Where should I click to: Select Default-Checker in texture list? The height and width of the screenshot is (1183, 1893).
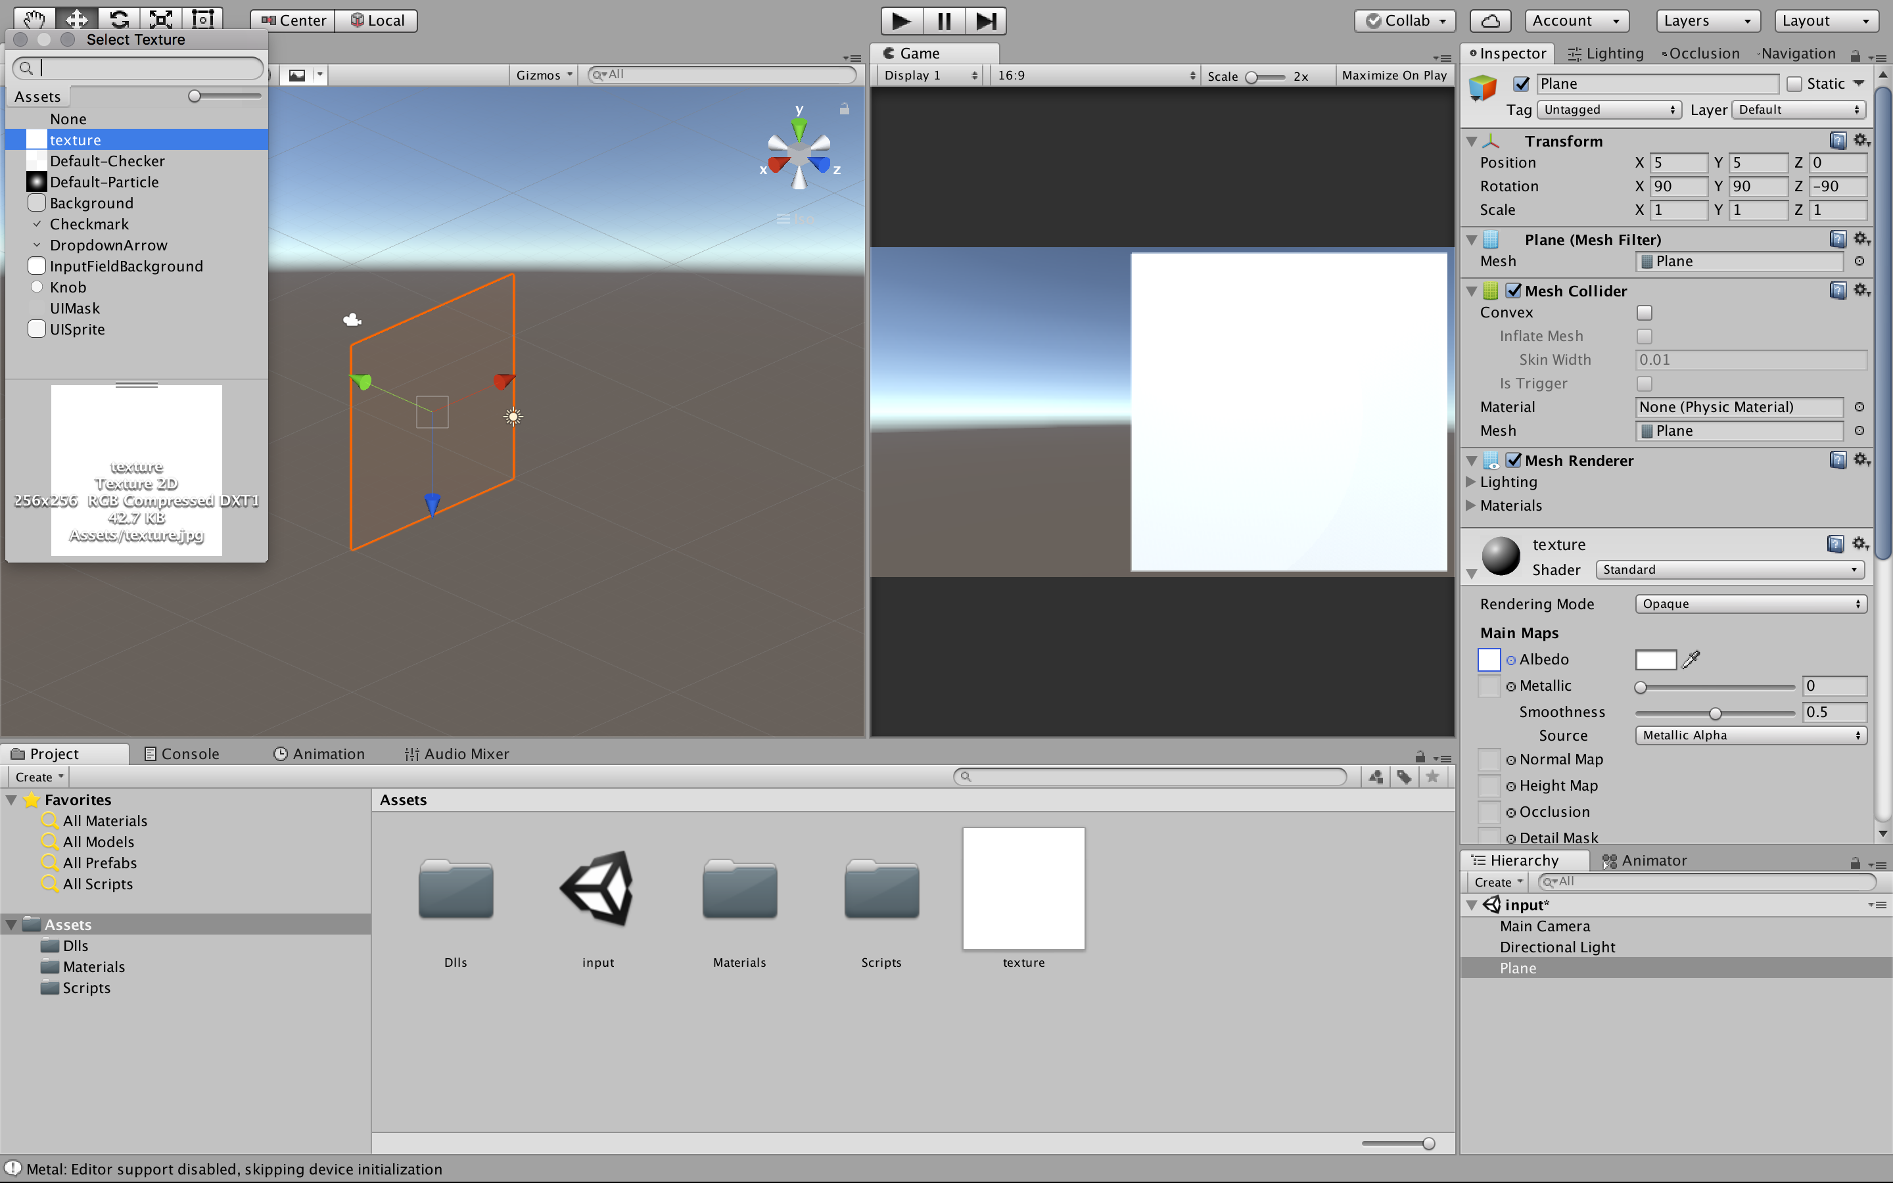coord(107,161)
